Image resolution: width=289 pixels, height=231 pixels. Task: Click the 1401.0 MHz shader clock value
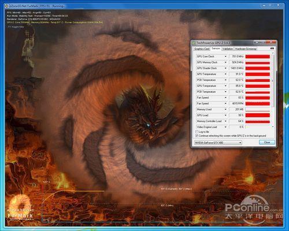(236, 68)
